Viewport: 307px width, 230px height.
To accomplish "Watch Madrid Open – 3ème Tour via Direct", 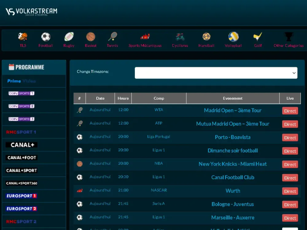I will [x=290, y=111].
